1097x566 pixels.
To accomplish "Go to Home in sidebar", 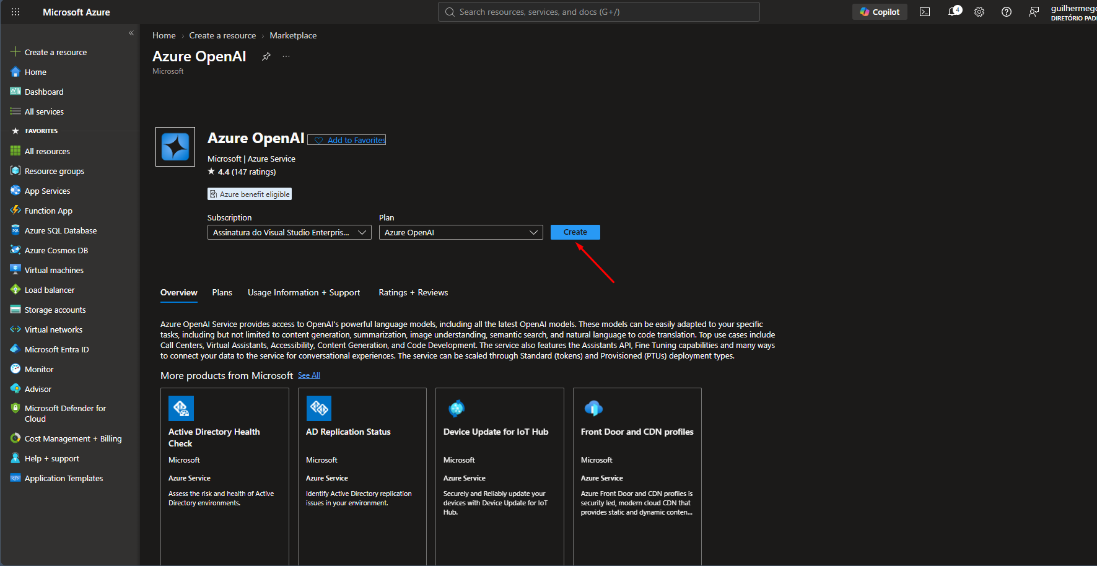I will coord(35,72).
